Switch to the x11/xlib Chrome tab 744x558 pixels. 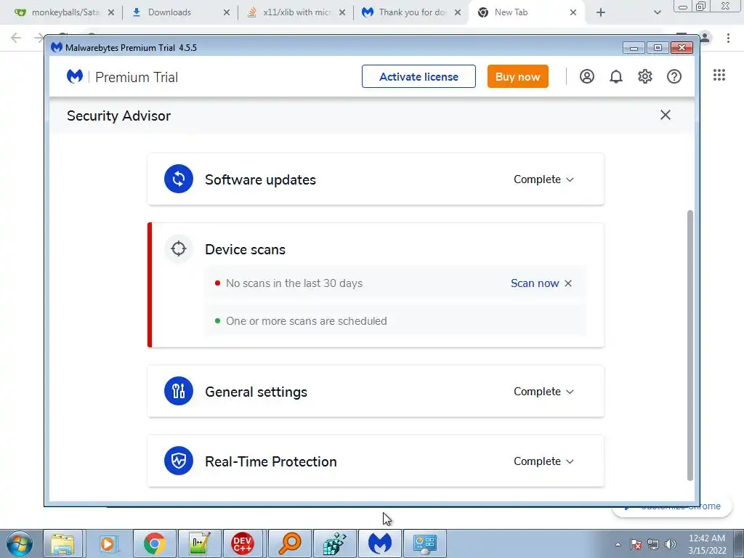(297, 12)
